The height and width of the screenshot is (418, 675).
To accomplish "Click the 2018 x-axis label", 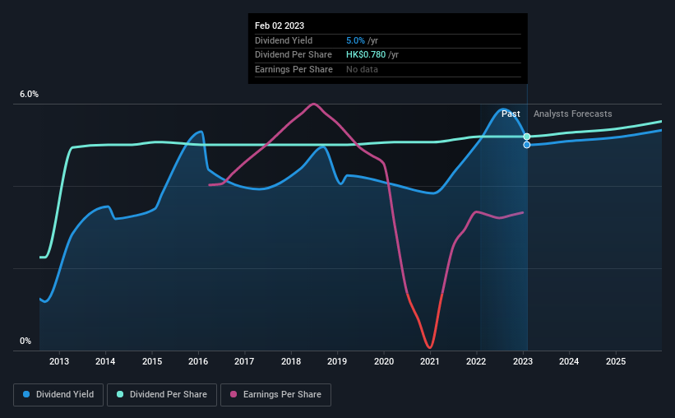I will pos(291,361).
